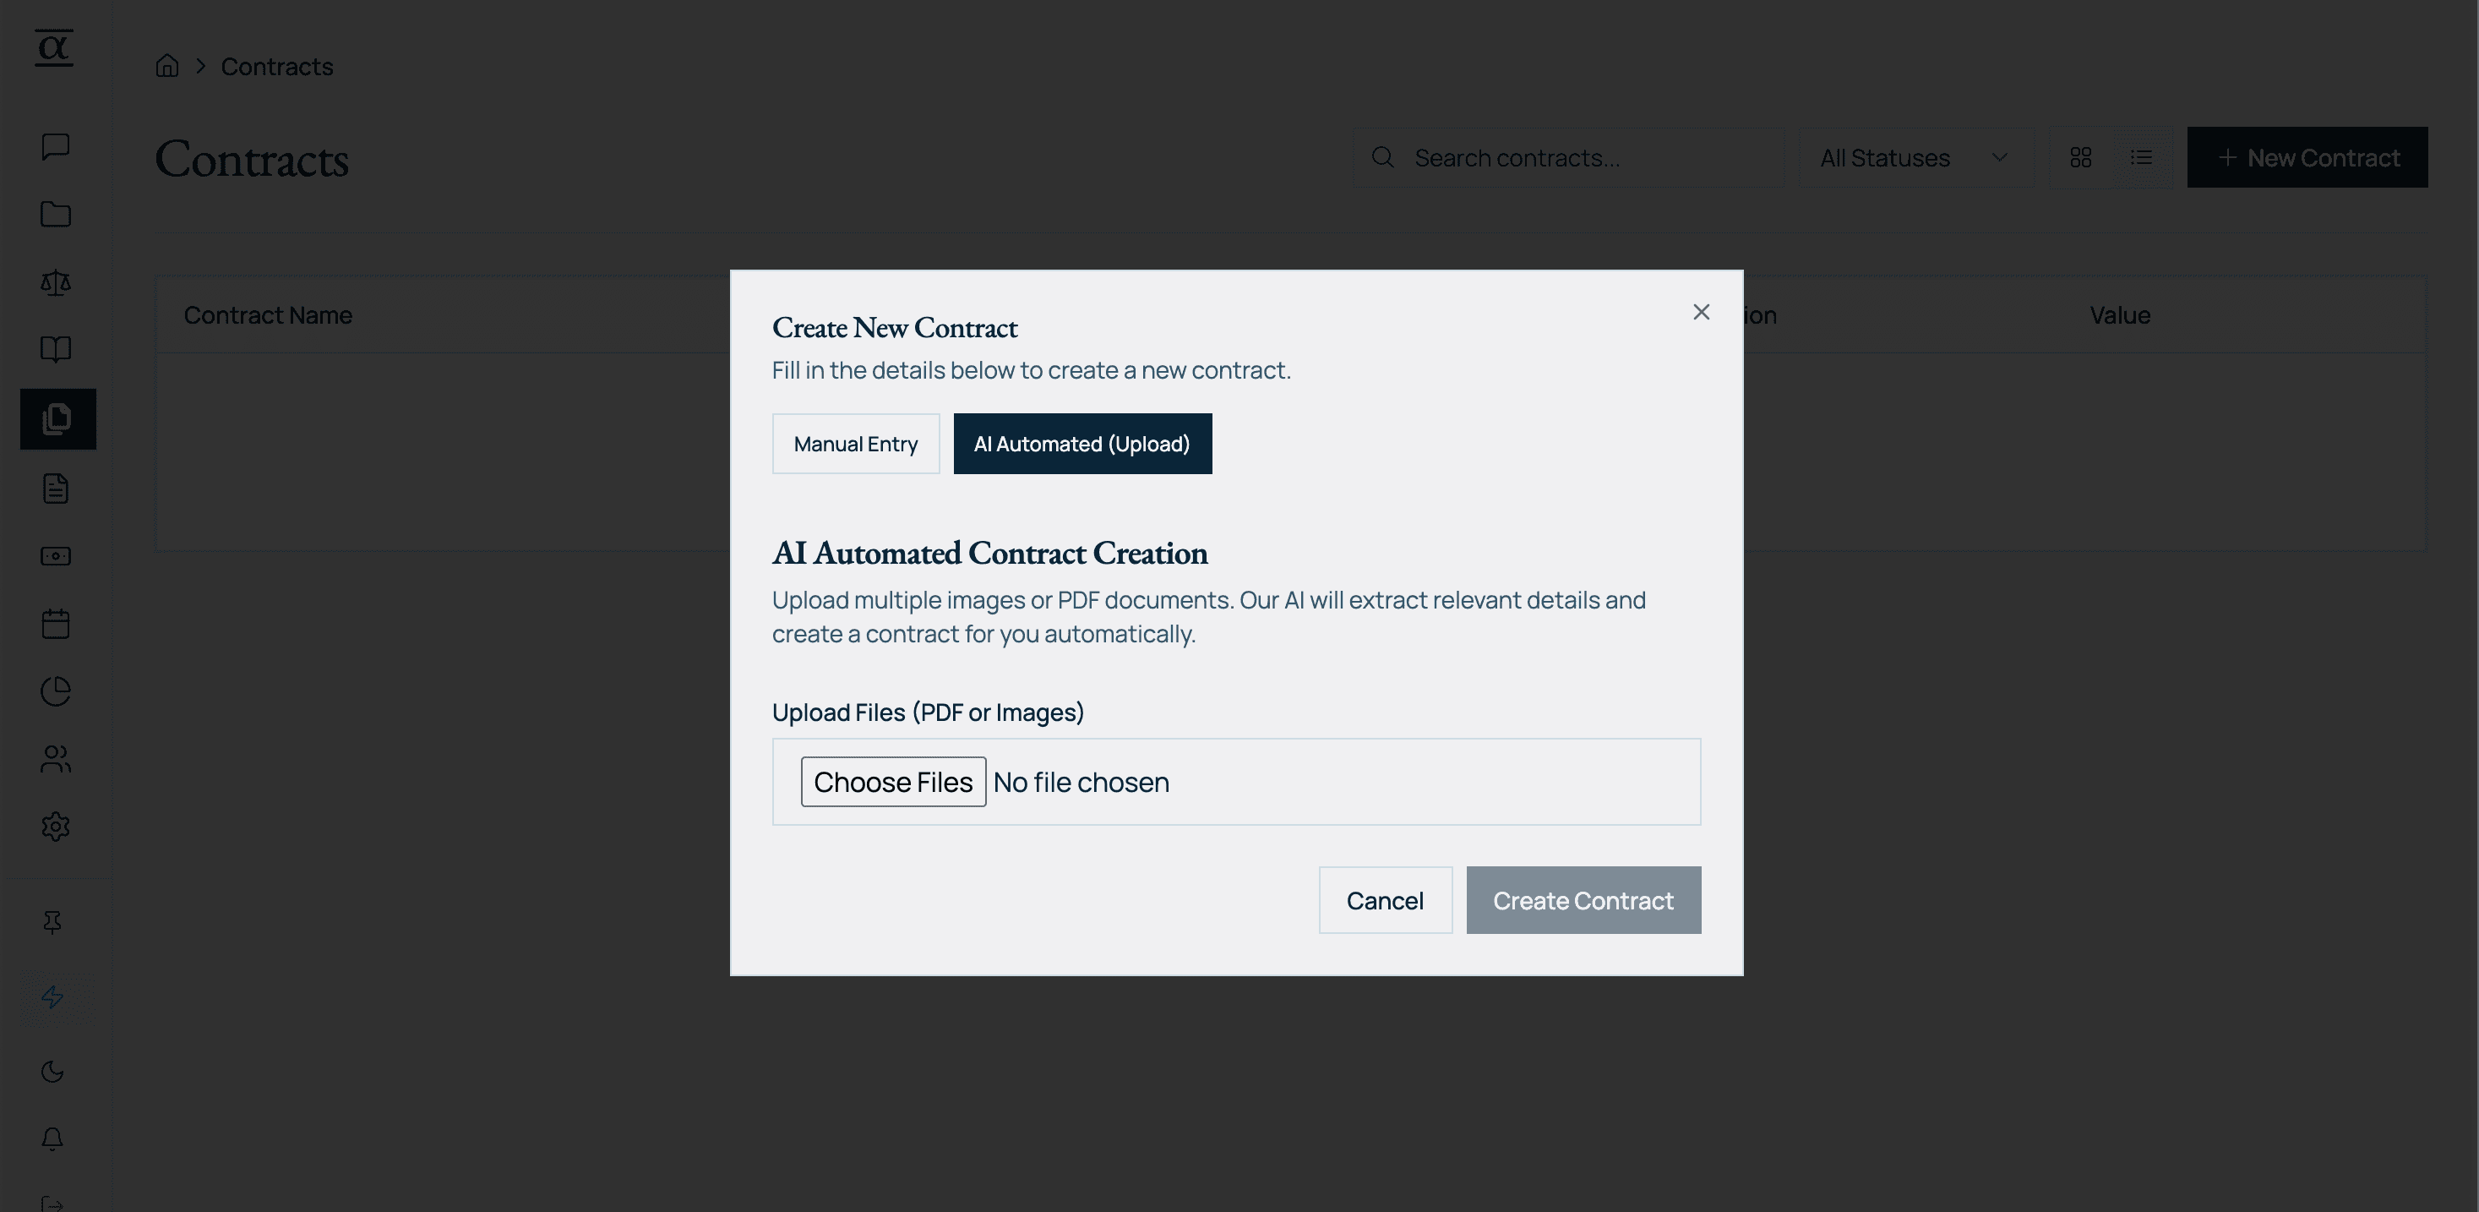Open the folder icon in sidebar

[56, 214]
